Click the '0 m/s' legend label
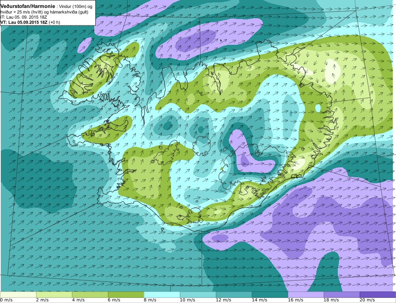This screenshot has width=396, height=303. 6,300
